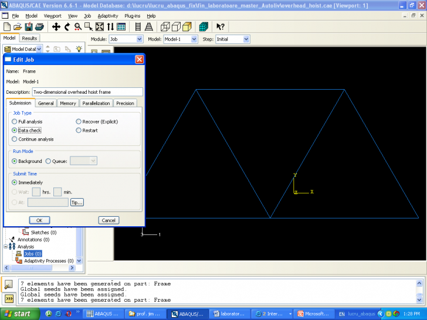
Task: Click the Print icon in toolbar
Action: coord(39,27)
